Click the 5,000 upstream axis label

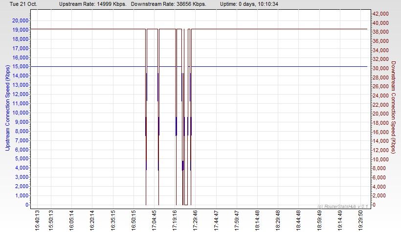[x=22, y=158]
